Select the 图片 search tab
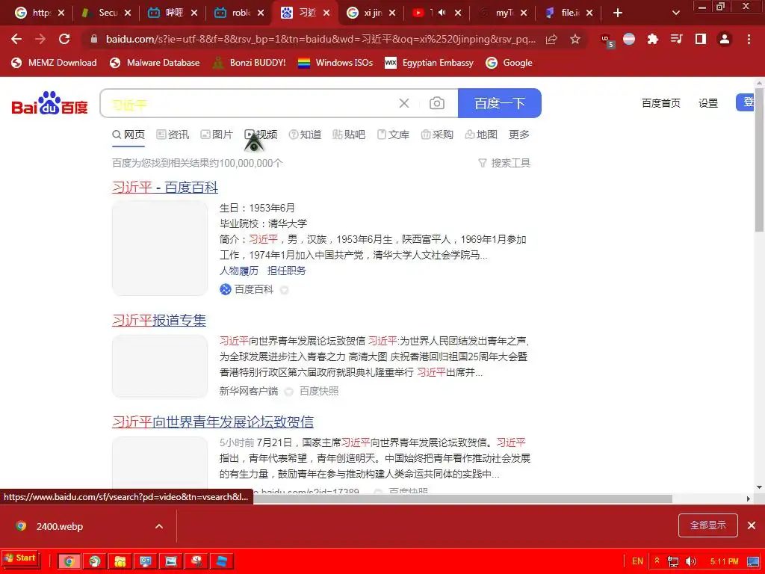 point(217,135)
